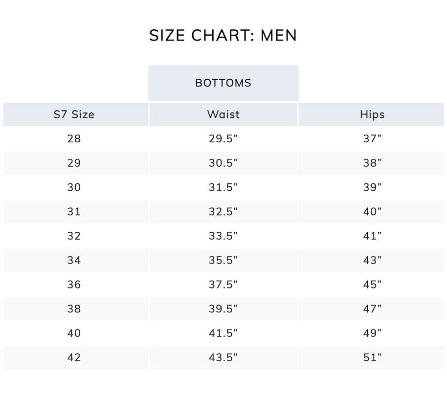Select size 42 row label
Screen dimensions: 447x397
point(74,357)
